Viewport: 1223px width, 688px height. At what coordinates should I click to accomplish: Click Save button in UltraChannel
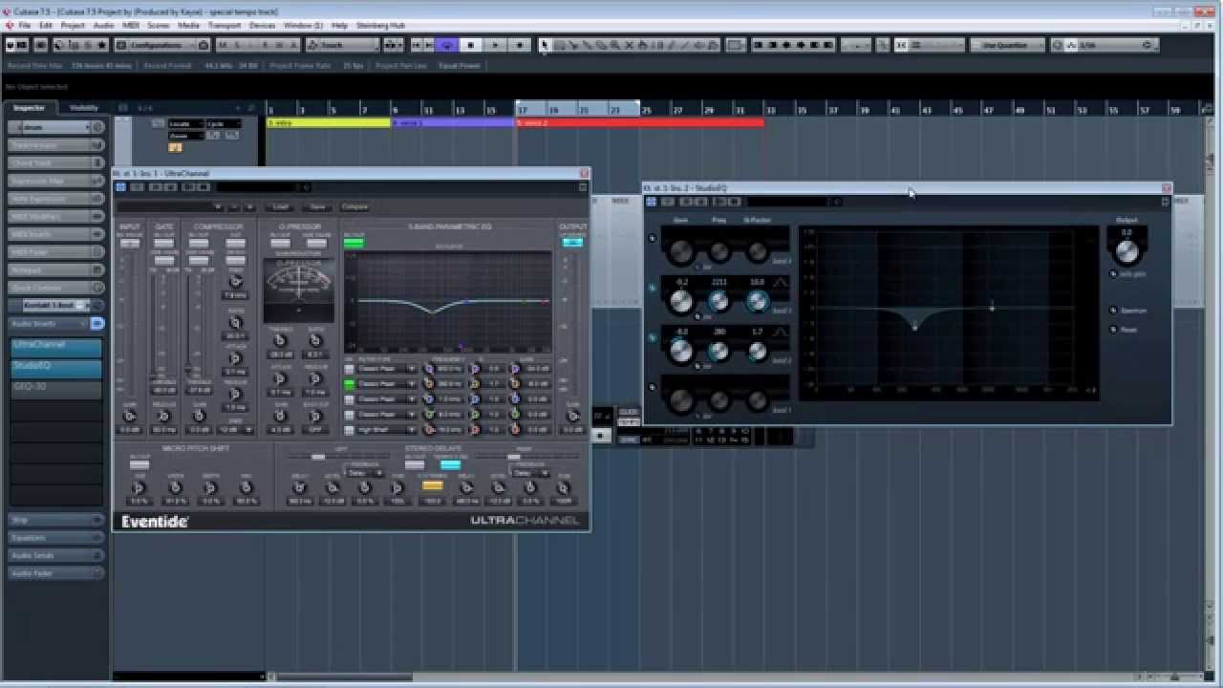tap(318, 206)
